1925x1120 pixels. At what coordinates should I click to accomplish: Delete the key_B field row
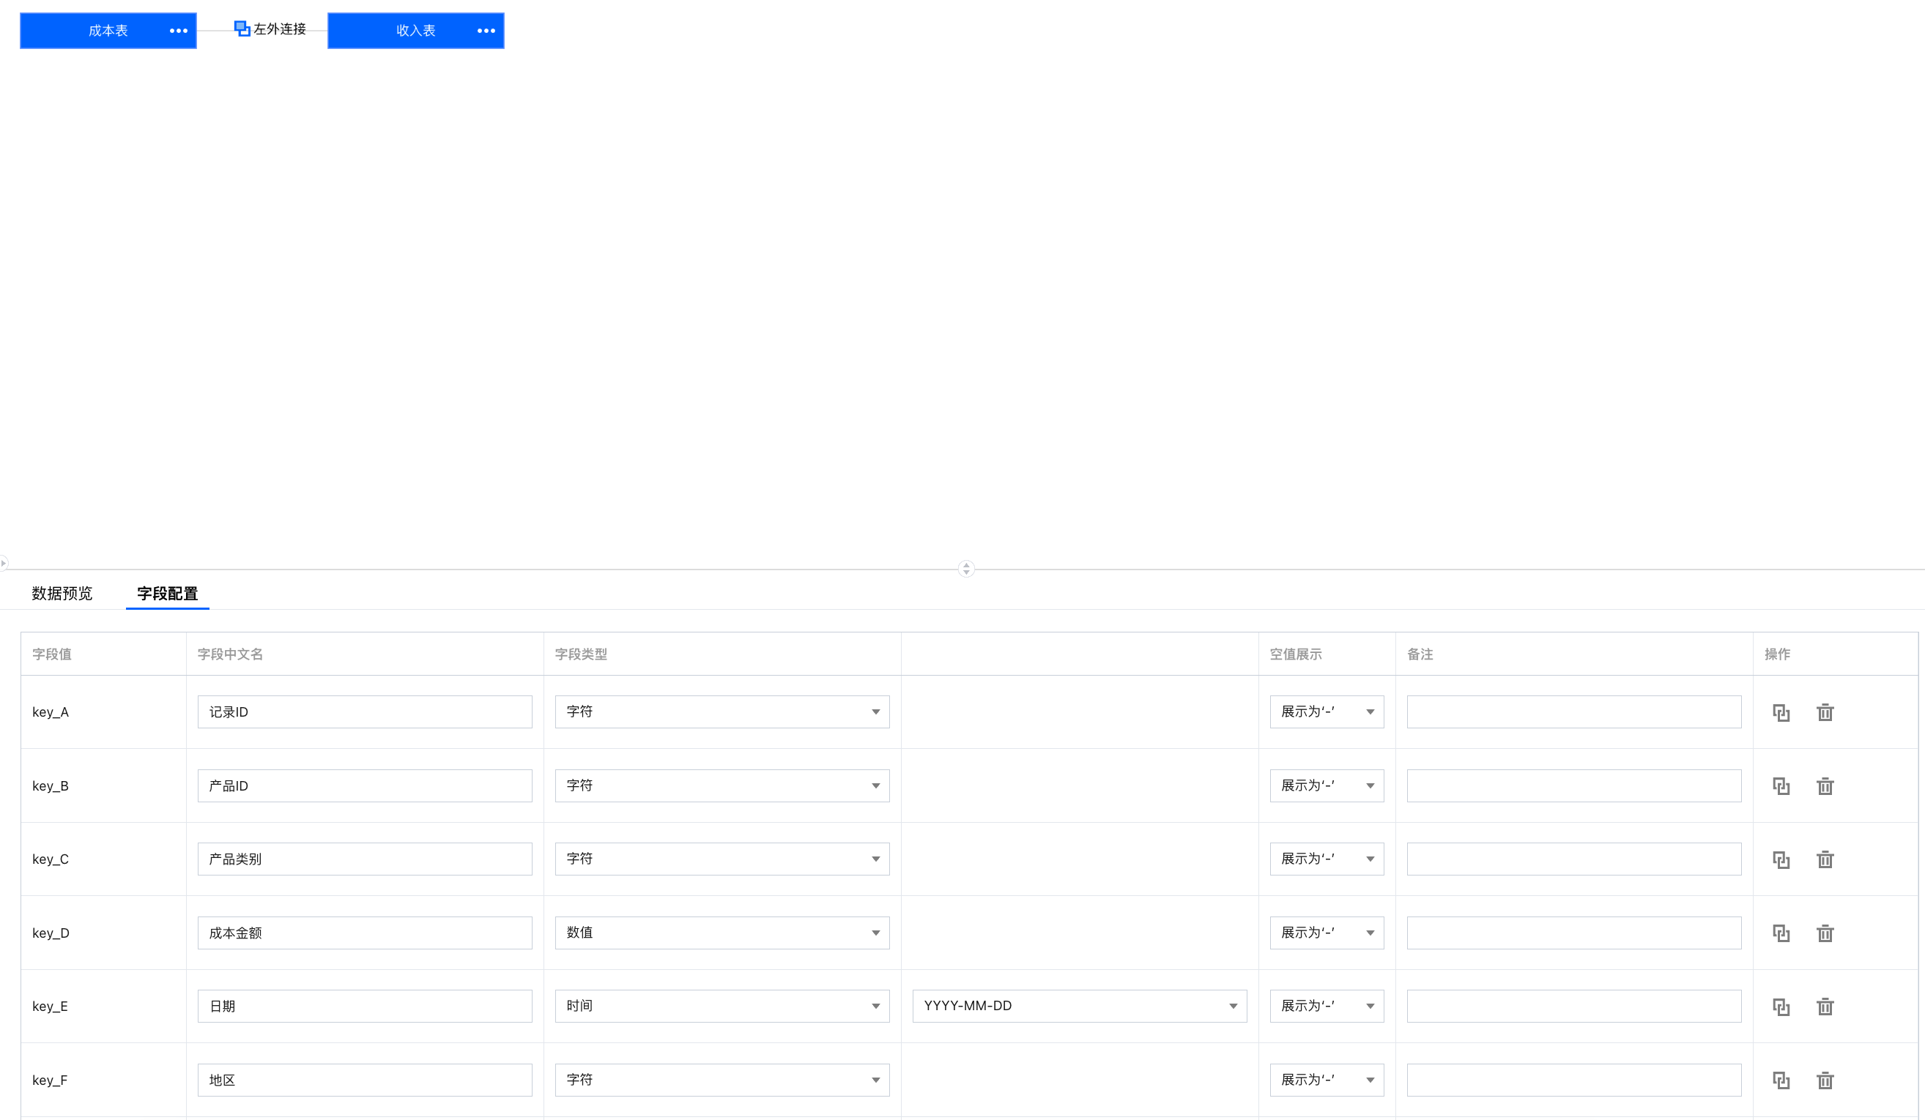point(1825,785)
